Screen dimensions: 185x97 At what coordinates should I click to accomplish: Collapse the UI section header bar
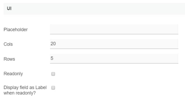point(94,9)
